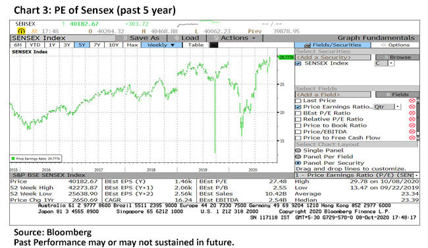The height and width of the screenshot is (248, 428).
Task: Select the 7Y time range tab
Action: tap(97, 45)
